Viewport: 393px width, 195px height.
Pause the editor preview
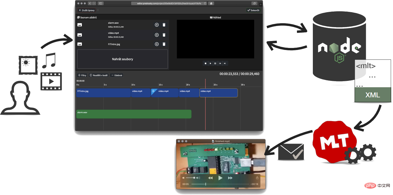(215, 63)
